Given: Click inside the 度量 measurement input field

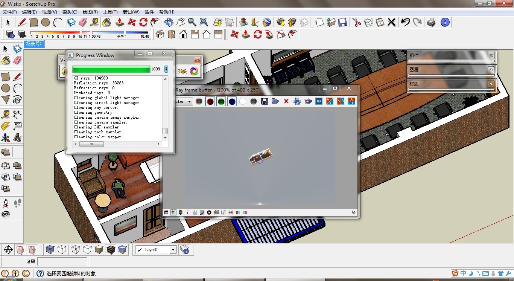Looking at the screenshot, I should pyautogui.click(x=62, y=262).
